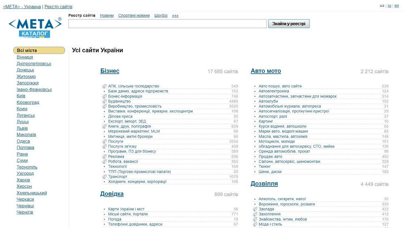Open the Авто мото category heading
This screenshot has height=228, width=405.
(266, 71)
